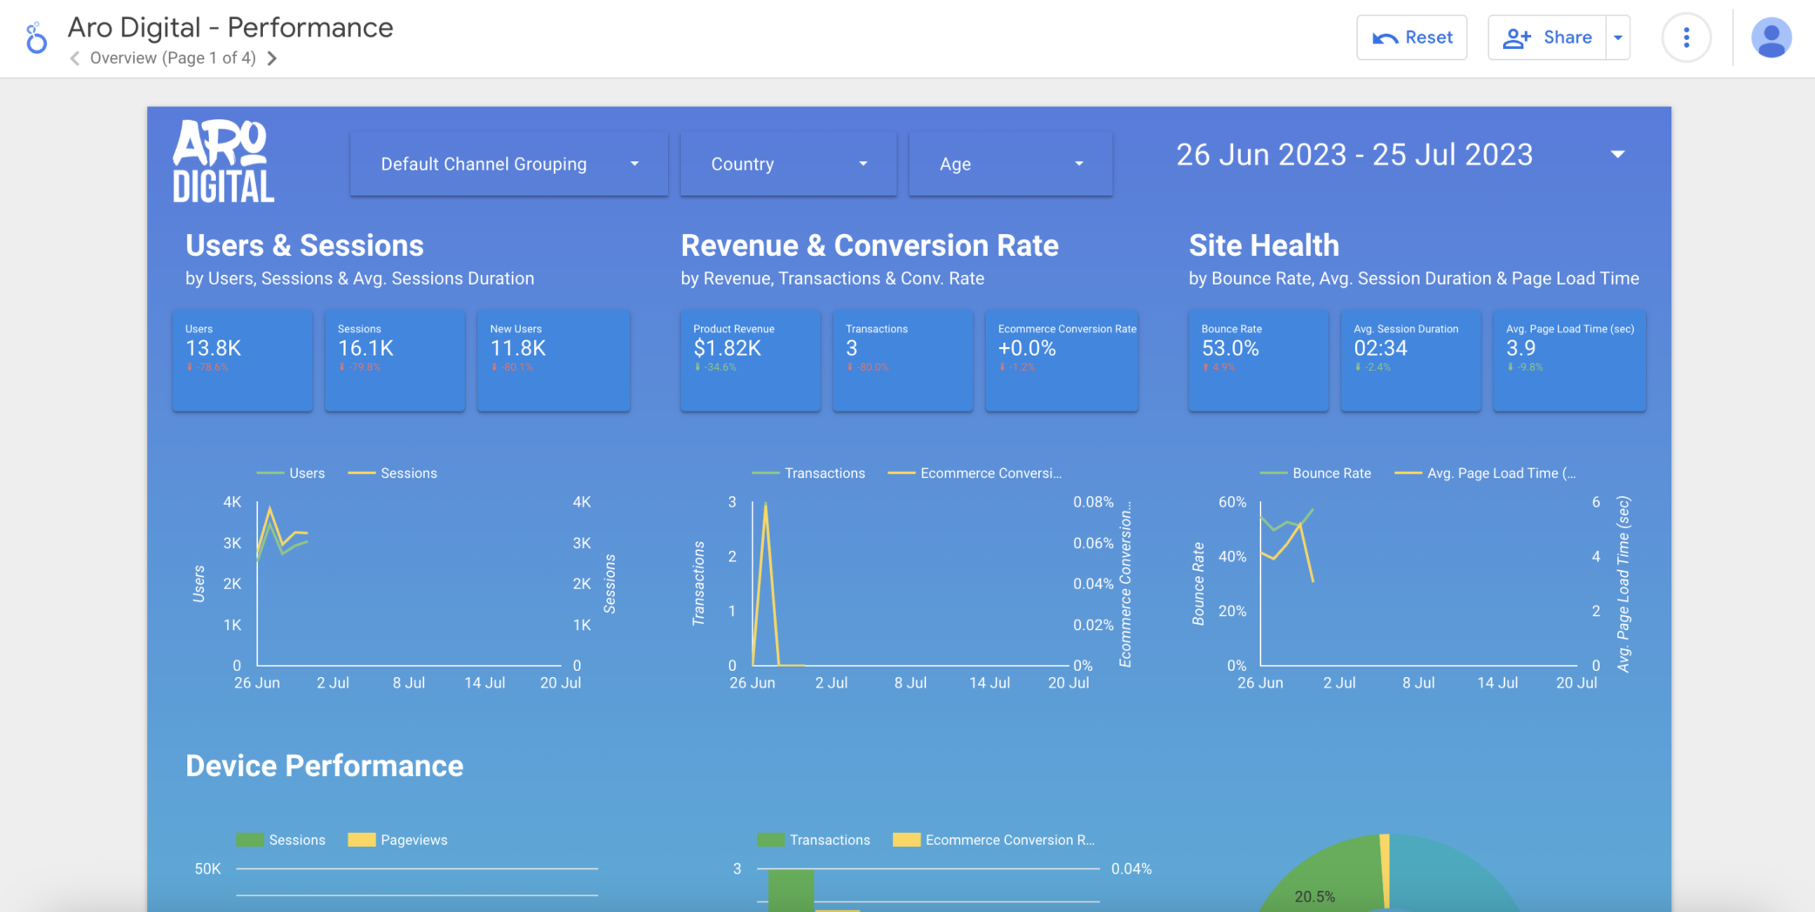Open the user profile avatar
Image resolution: width=1815 pixels, height=912 pixels.
(x=1771, y=37)
